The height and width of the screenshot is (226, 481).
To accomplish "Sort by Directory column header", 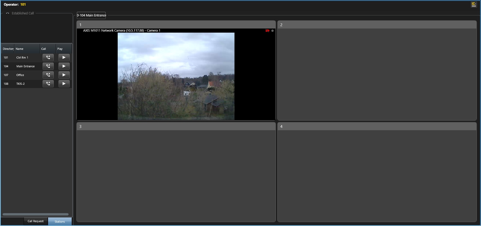I will 8,49.
